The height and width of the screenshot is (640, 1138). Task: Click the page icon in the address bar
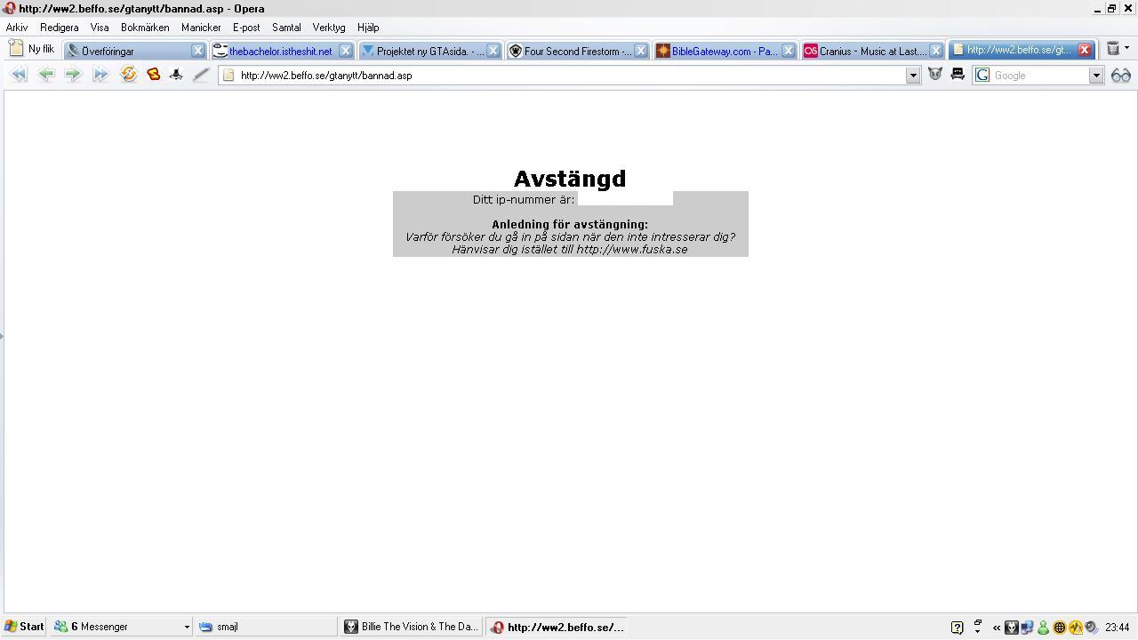coord(228,76)
